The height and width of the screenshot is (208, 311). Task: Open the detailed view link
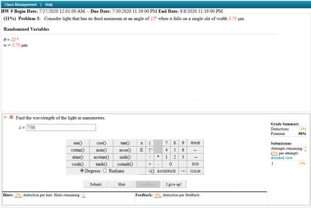coord(282,158)
